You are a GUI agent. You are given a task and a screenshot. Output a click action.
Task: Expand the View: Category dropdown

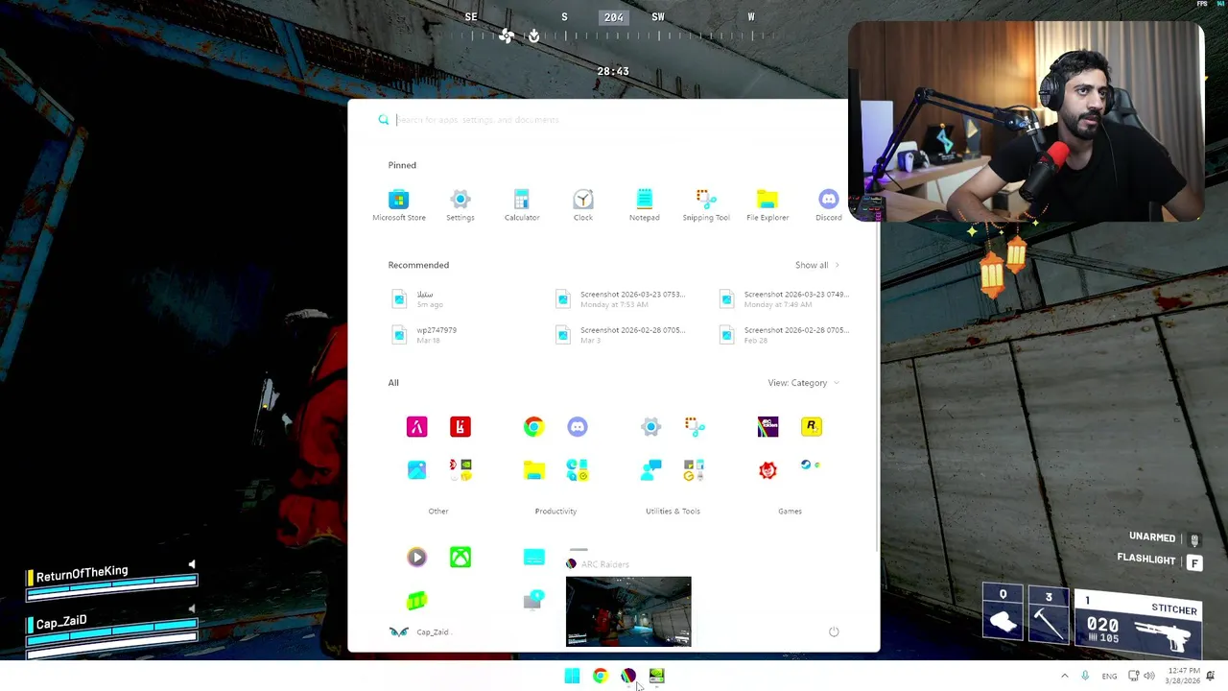803,383
